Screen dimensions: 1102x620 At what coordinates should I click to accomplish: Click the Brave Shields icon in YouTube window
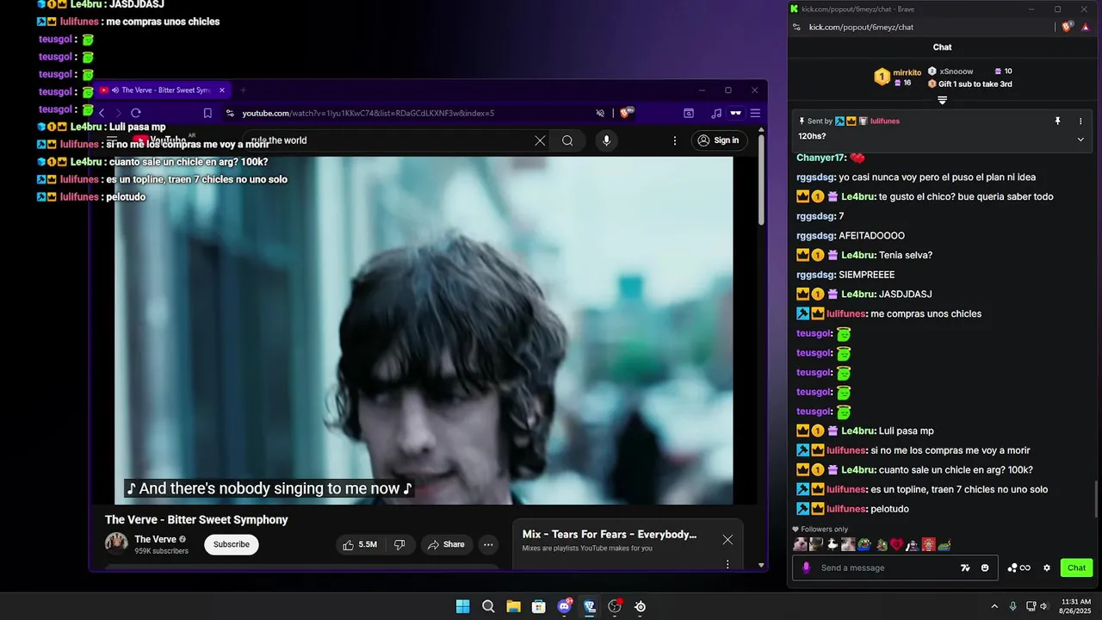tap(626, 113)
